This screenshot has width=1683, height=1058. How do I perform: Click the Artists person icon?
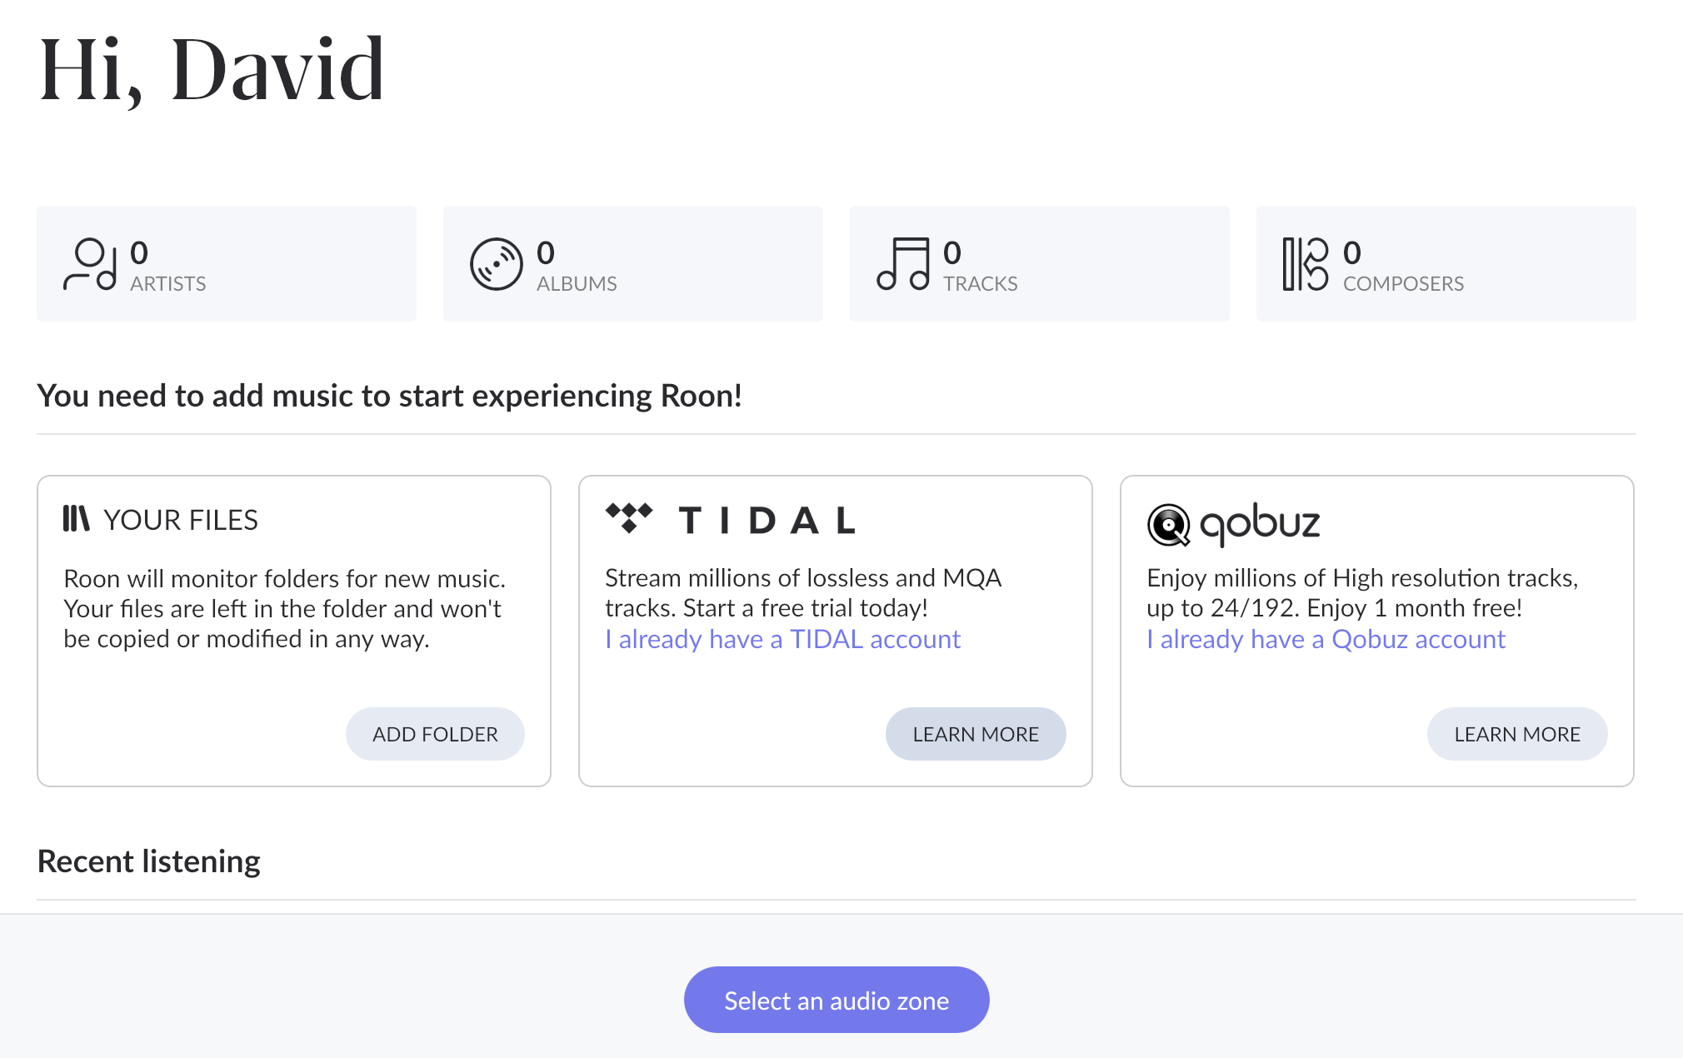point(90,264)
